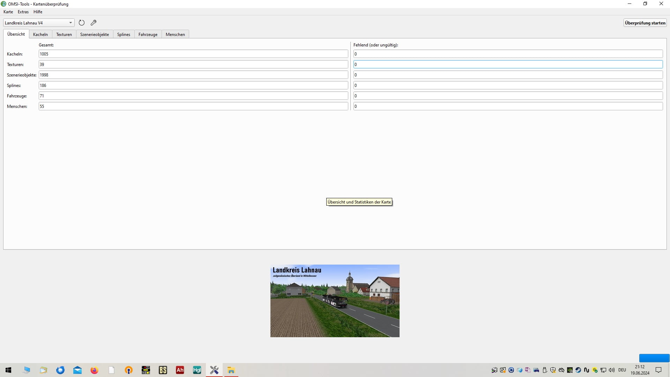Image resolution: width=670 pixels, height=377 pixels.
Task: Click the Landkreis Lahnau preview image
Action: click(335, 301)
